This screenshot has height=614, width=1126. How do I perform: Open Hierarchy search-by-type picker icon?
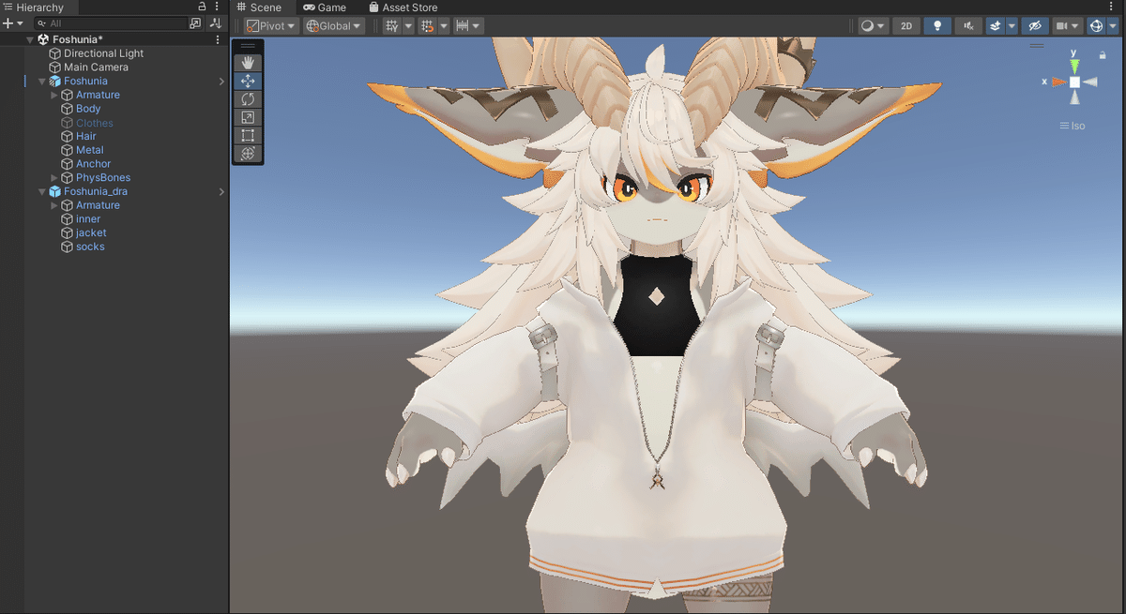pyautogui.click(x=195, y=23)
